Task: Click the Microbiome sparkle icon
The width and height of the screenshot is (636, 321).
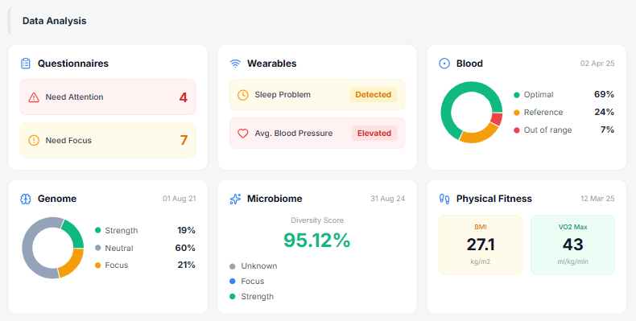Action: pos(235,199)
